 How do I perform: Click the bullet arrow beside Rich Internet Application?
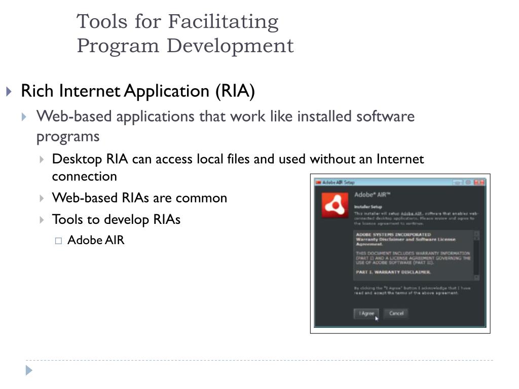9,91
